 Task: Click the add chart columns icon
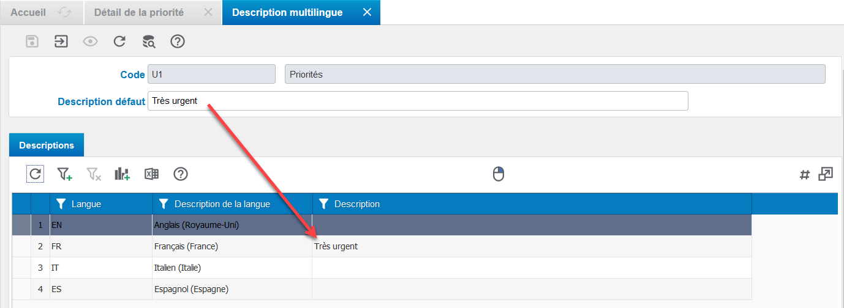(122, 174)
